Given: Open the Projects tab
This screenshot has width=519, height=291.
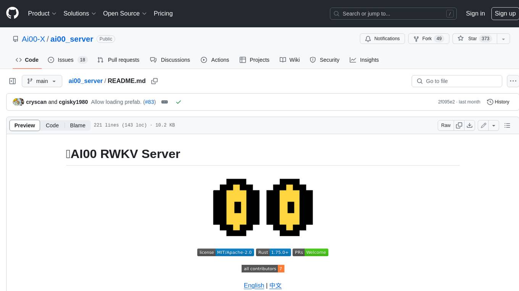Looking at the screenshot, I should click(x=255, y=60).
